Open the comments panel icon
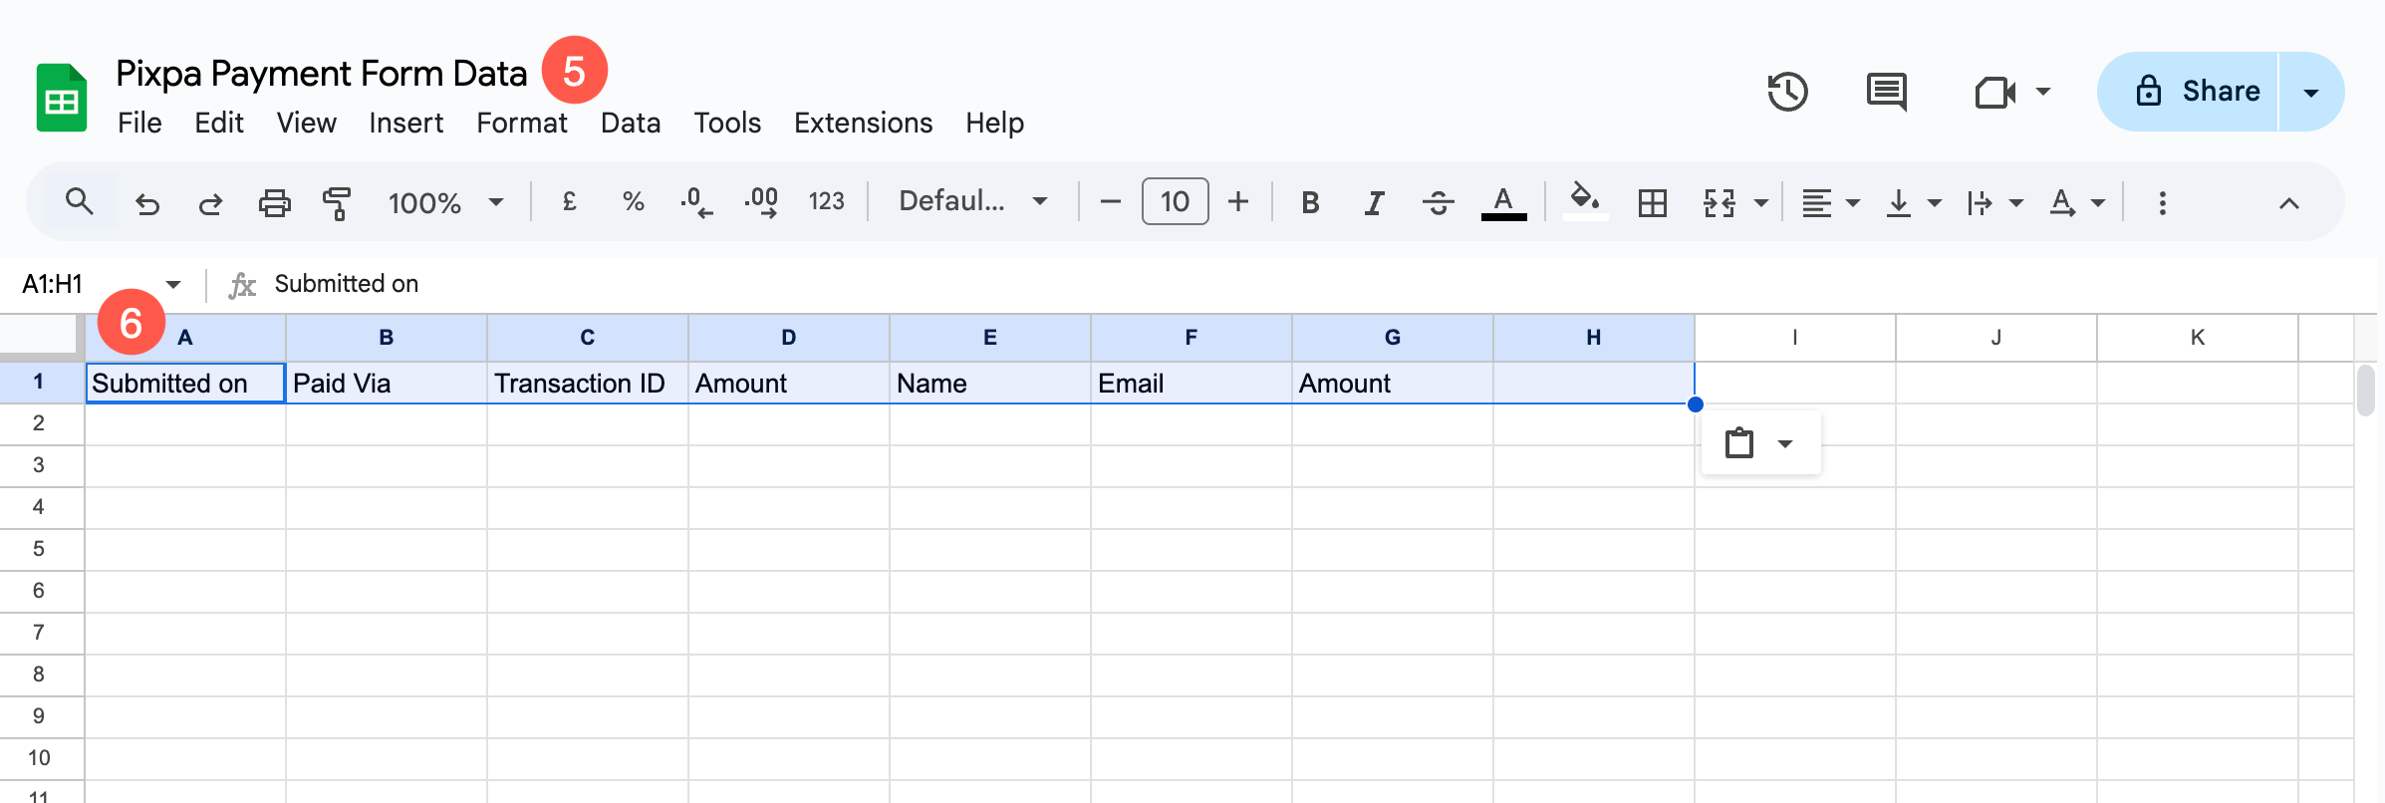Image resolution: width=2385 pixels, height=803 pixels. click(x=1886, y=92)
